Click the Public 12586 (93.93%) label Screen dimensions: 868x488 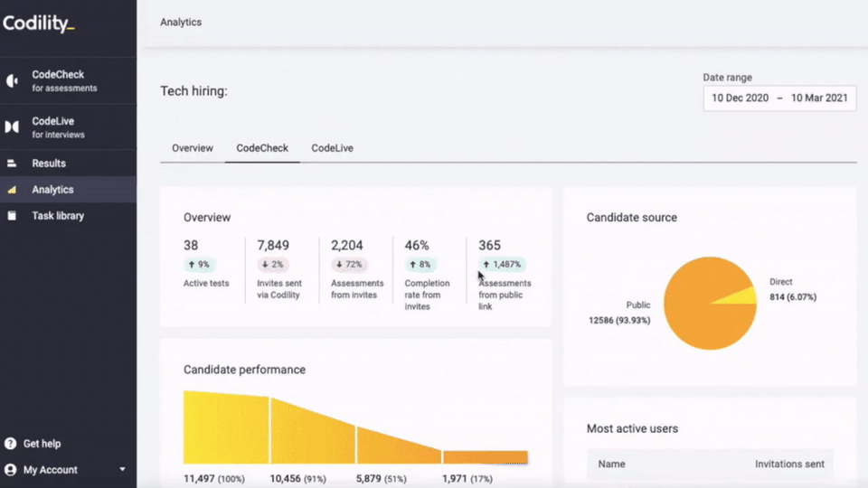[619, 313]
